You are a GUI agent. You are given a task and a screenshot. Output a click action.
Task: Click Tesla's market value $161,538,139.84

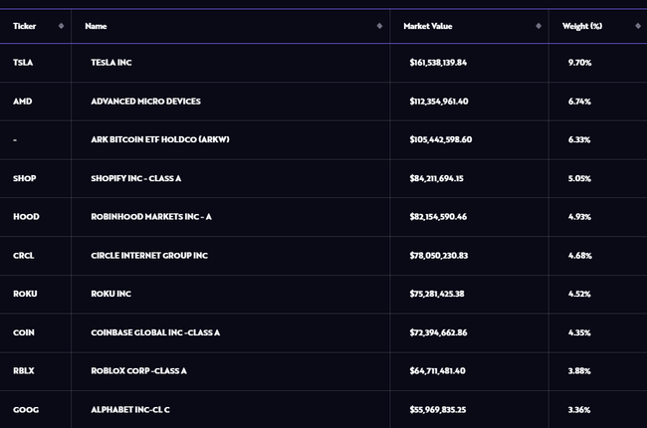pos(452,63)
